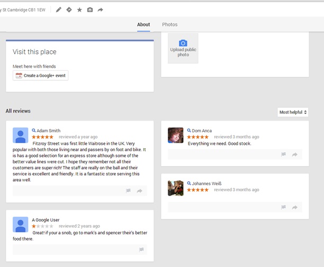Click the share arrow icon in header

tap(100, 10)
